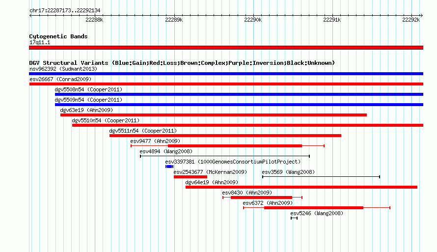Select the blue dgv5508n54 variant bar
The height and width of the screenshot is (252, 437).
point(239,94)
